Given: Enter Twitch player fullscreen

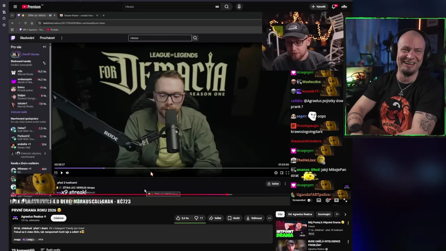Looking at the screenshot, I should [287, 173].
